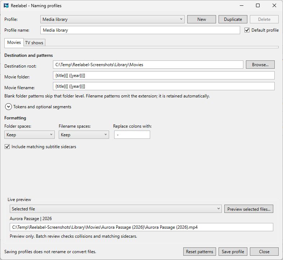Viewport: 283px width, 260px height.
Task: Maximize the Naming profiles window
Action: (258, 6)
